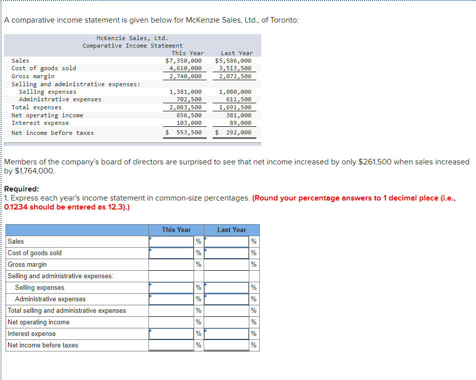Click Selling expenses Last Year input
This screenshot has width=476, height=380.
227,287
